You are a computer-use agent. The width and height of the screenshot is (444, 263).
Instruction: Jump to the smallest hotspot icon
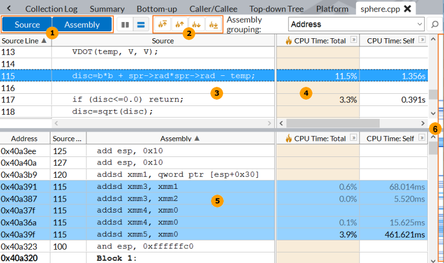[x=213, y=24]
